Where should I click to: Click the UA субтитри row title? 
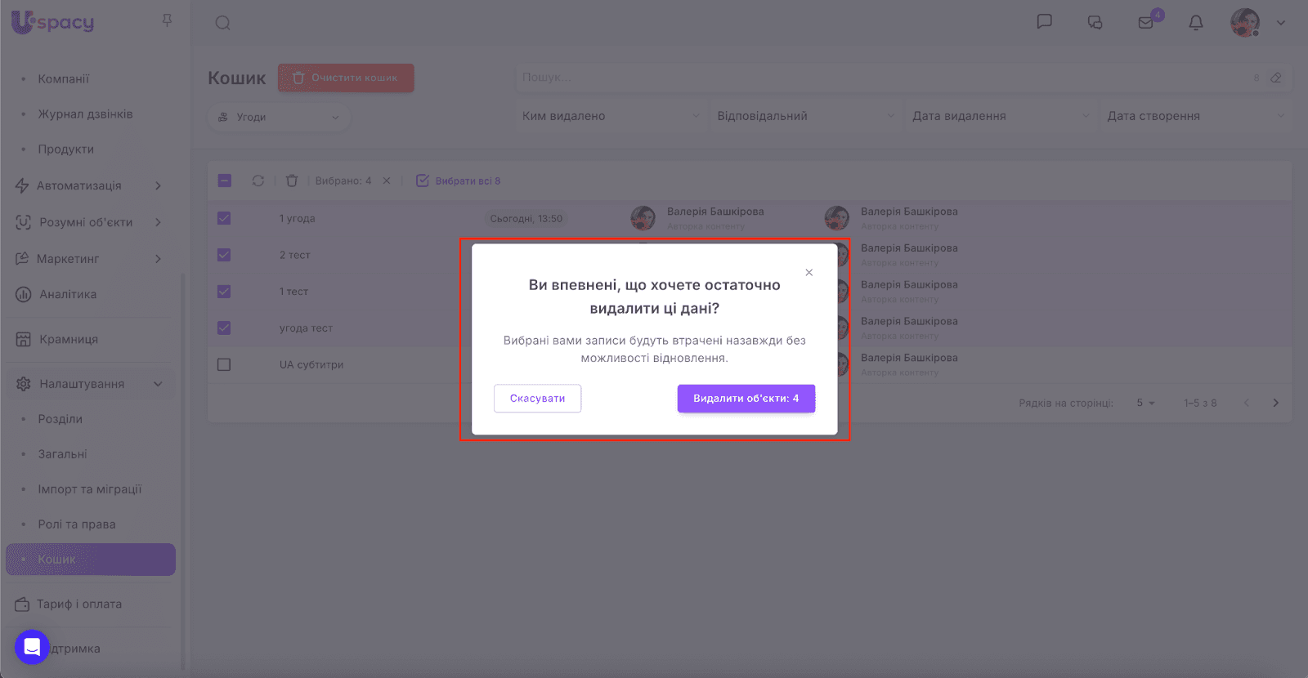point(311,365)
